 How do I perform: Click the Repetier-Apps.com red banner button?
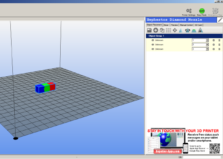pyautogui.click(x=168, y=151)
